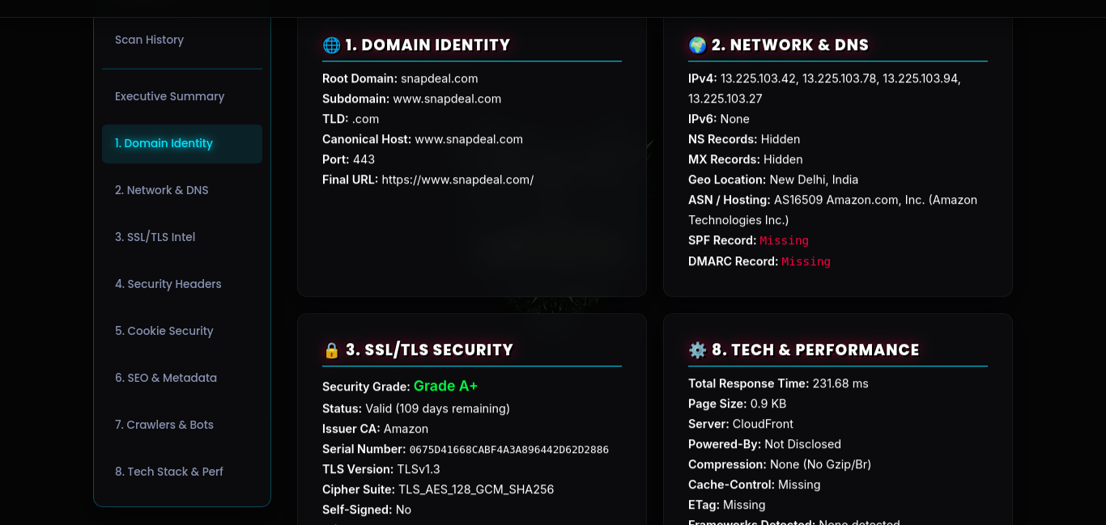The width and height of the screenshot is (1106, 525).
Task: Click Subdomain value www.snapdeal.com
Action: coord(447,99)
